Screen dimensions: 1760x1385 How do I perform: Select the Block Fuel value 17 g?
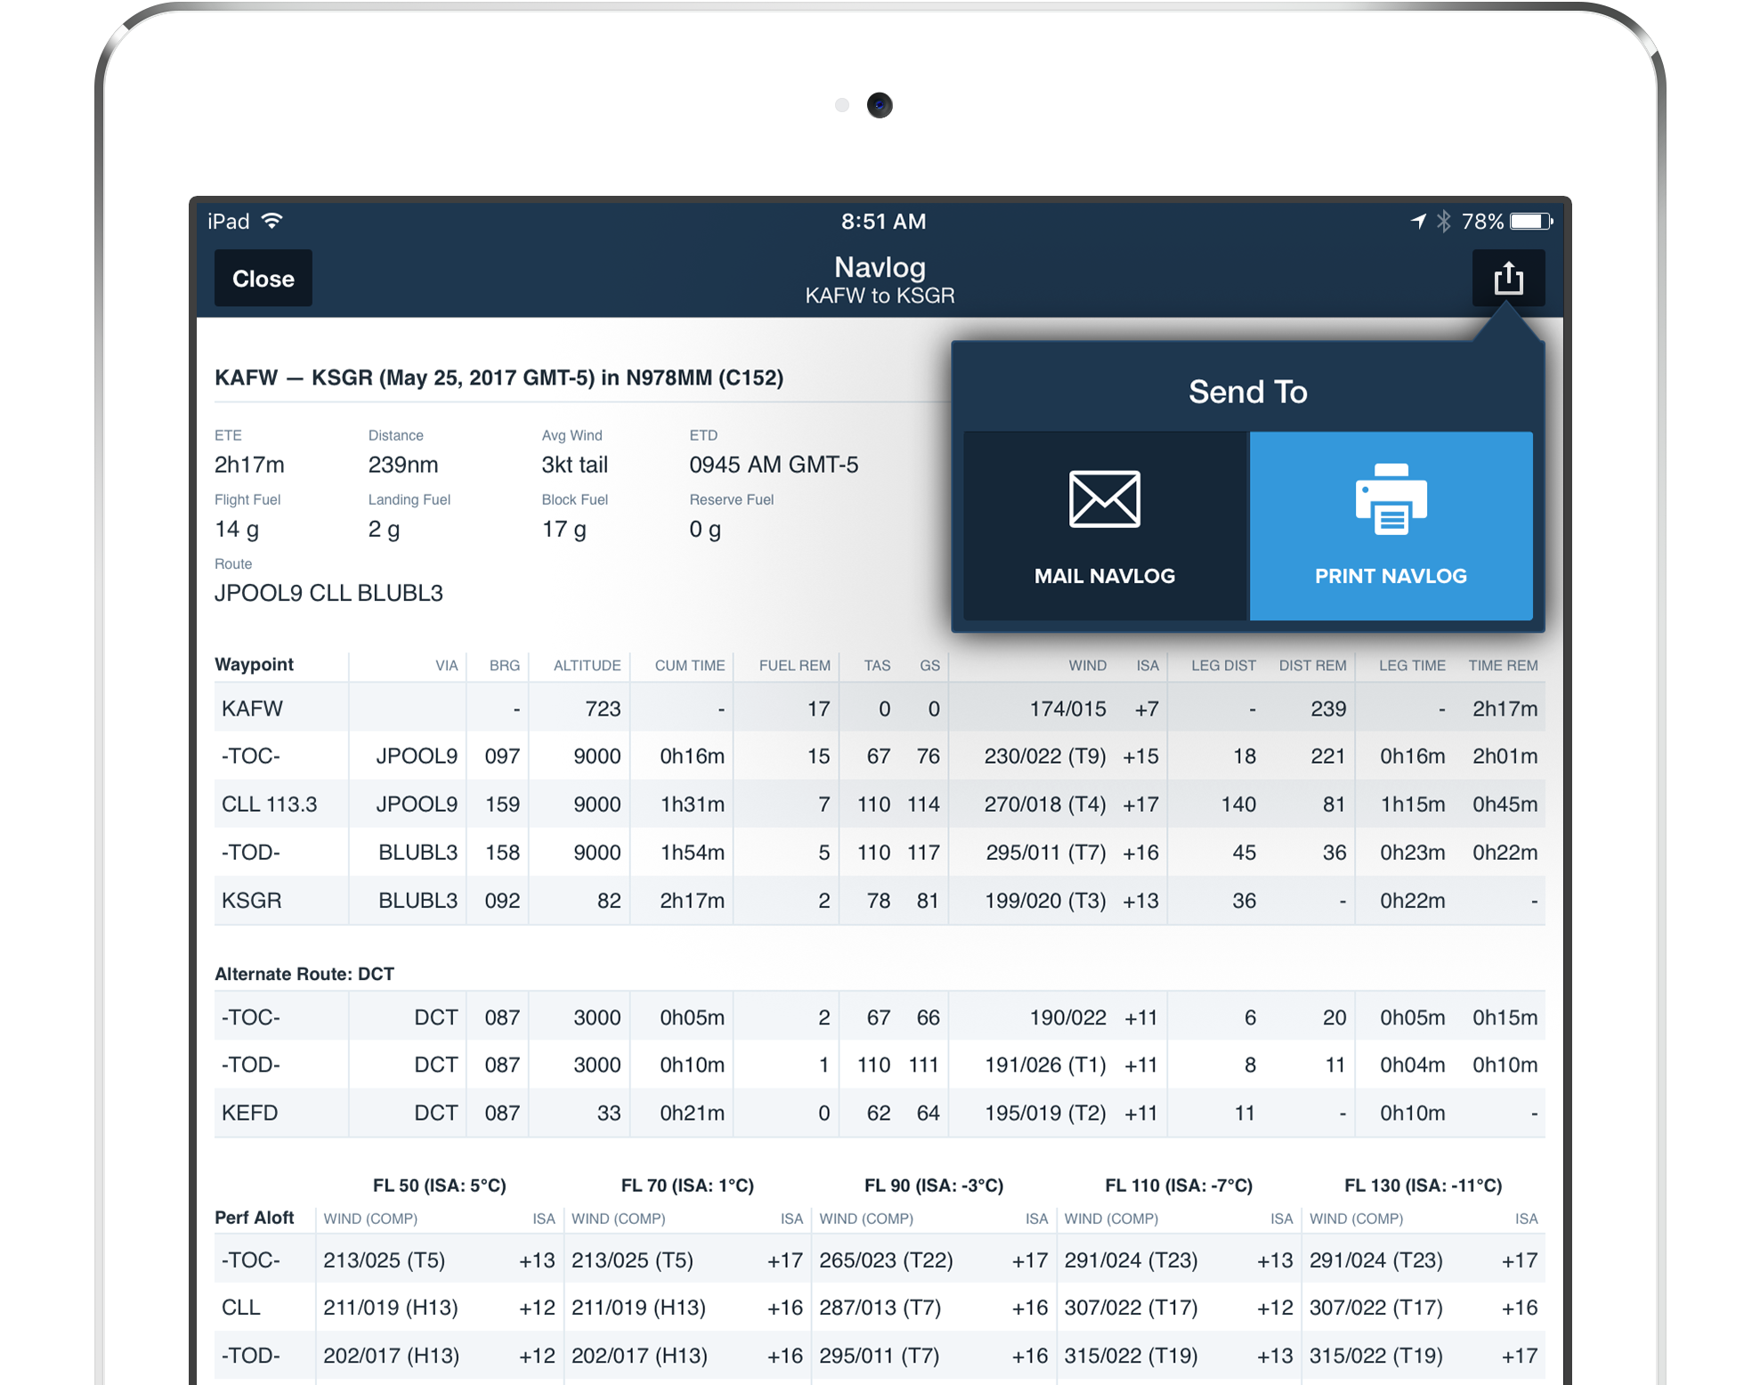pyautogui.click(x=564, y=530)
